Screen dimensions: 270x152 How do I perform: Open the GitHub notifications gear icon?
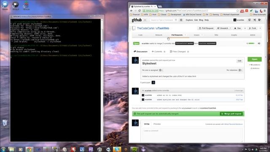181,20
